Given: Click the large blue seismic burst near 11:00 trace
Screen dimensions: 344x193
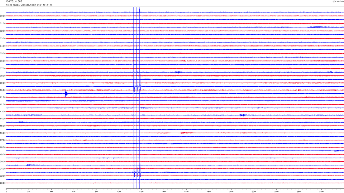Looking at the screenshot, I should [x=66, y=94].
